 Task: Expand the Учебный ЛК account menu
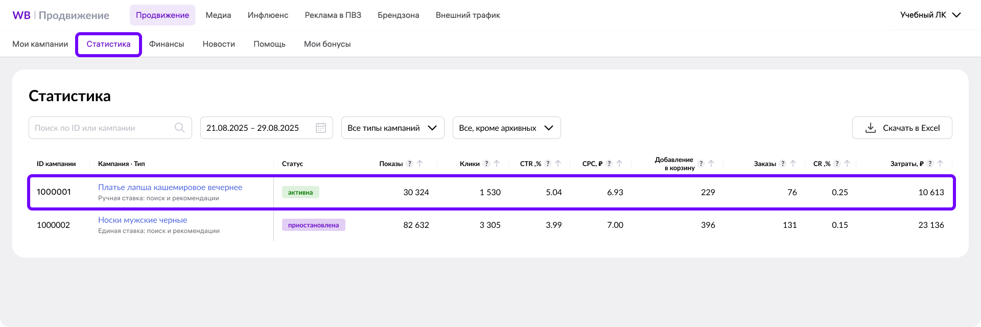click(930, 15)
